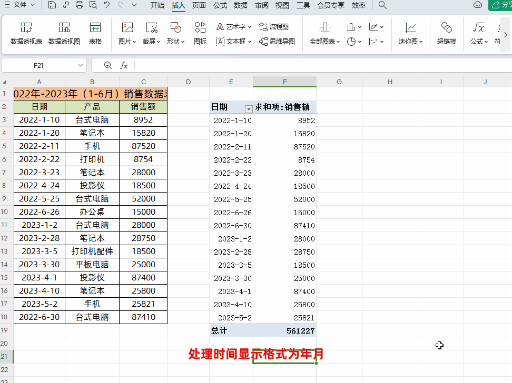Click the Undo arrow icon

107,5
